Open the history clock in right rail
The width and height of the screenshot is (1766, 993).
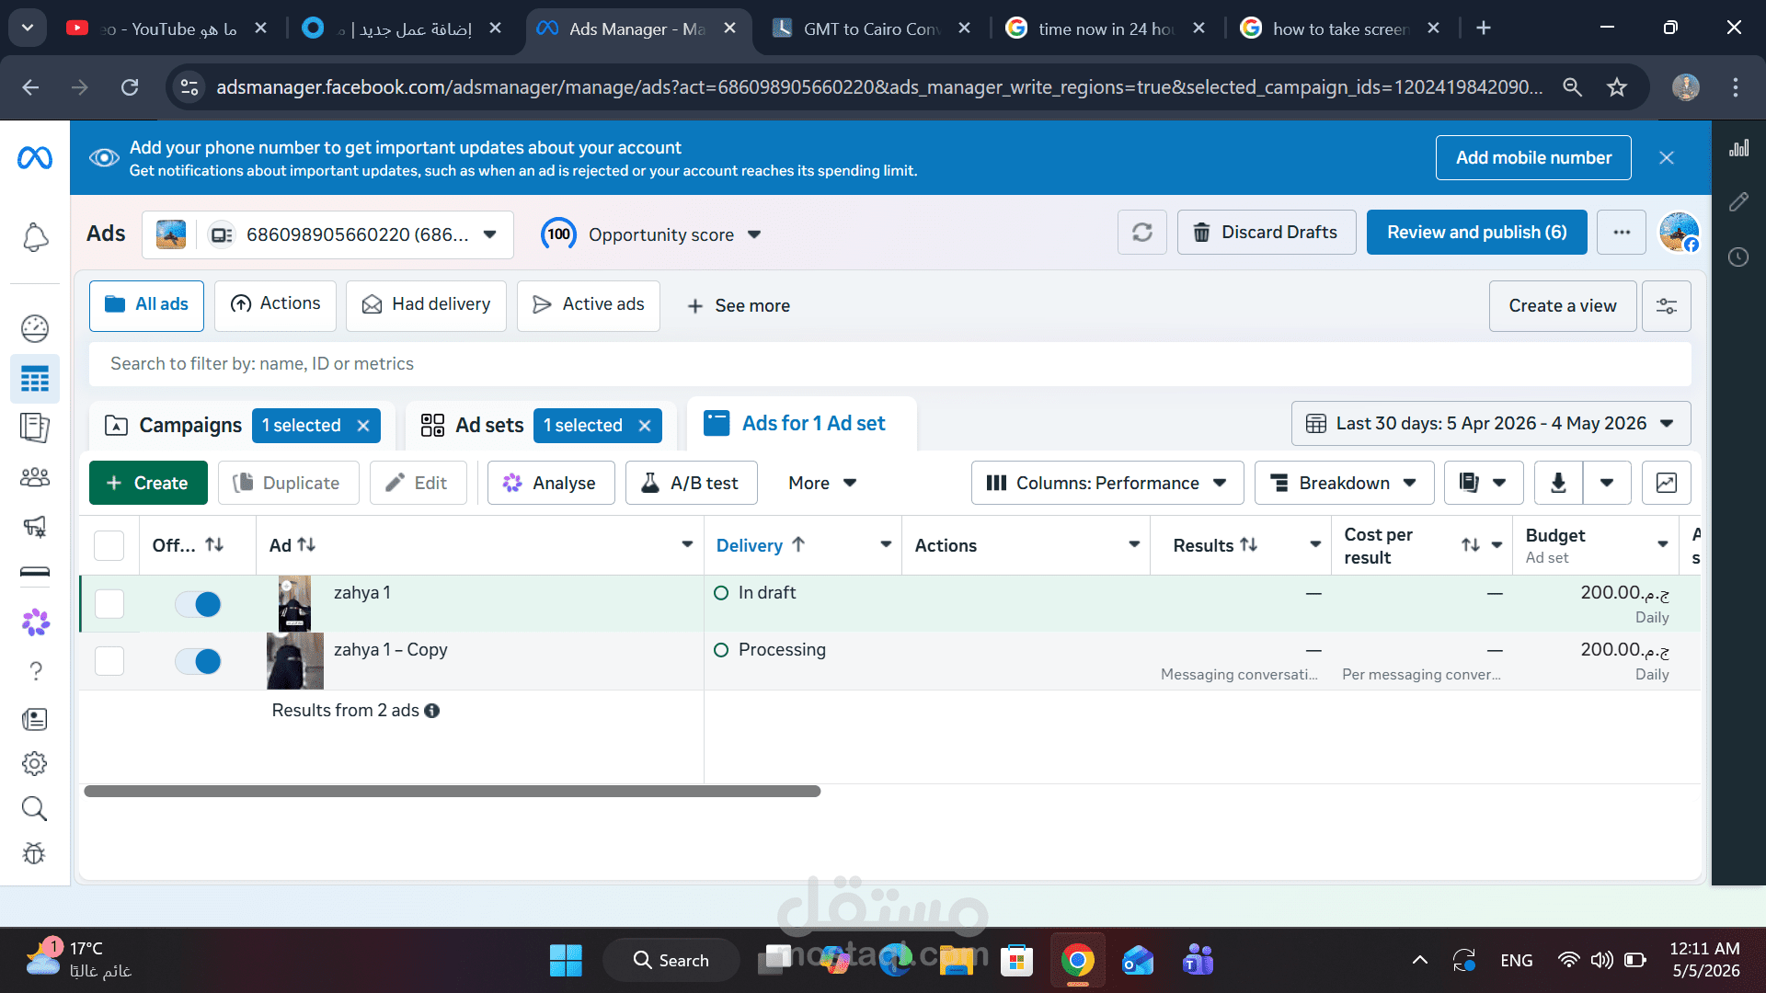[x=1738, y=257]
